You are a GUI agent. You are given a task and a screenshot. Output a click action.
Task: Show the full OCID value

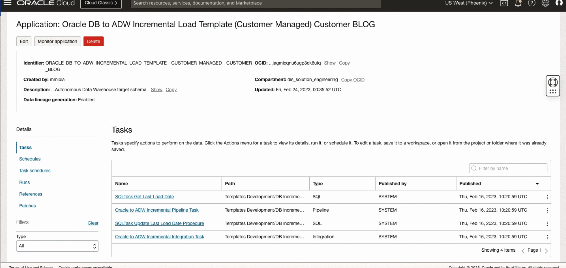(330, 63)
